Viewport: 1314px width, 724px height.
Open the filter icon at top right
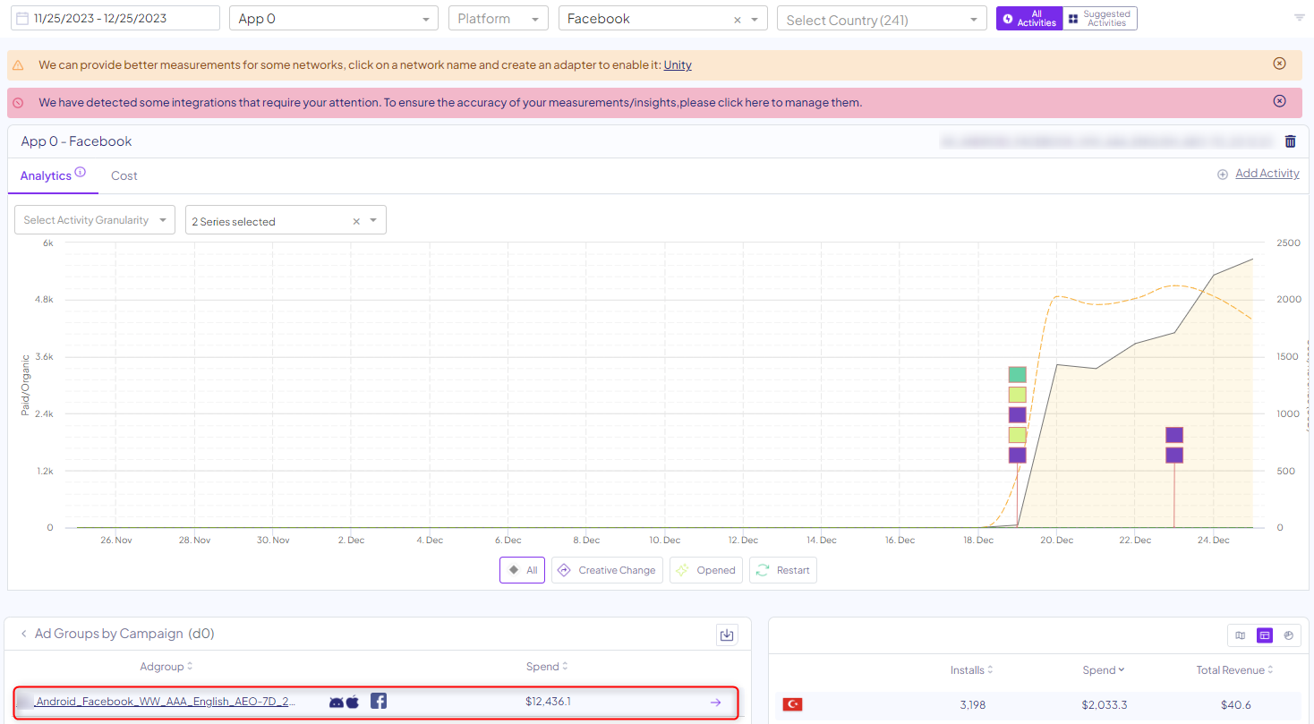[x=1299, y=18]
